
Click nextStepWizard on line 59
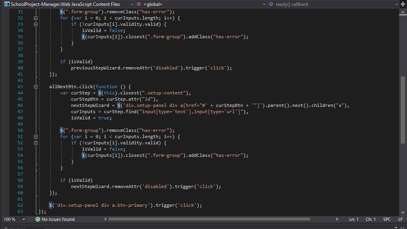[x=90, y=186]
